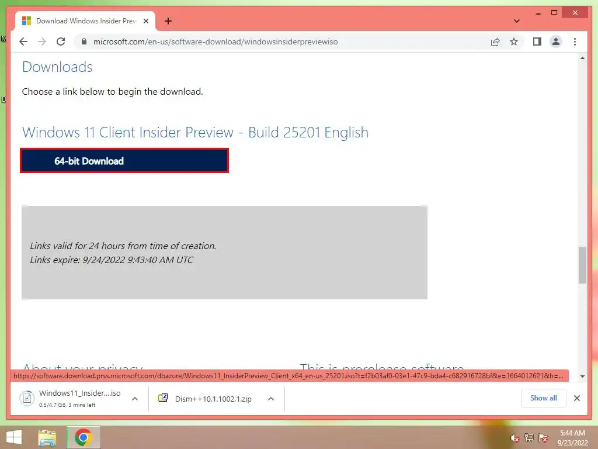Open the Chrome profile avatar menu
Image resolution: width=598 pixels, height=449 pixels.
coord(556,42)
